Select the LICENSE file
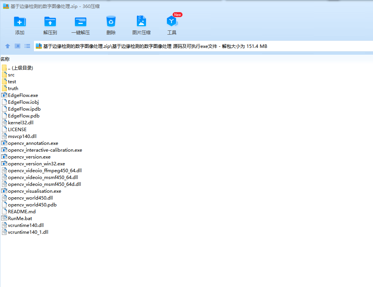 [x=14, y=129]
